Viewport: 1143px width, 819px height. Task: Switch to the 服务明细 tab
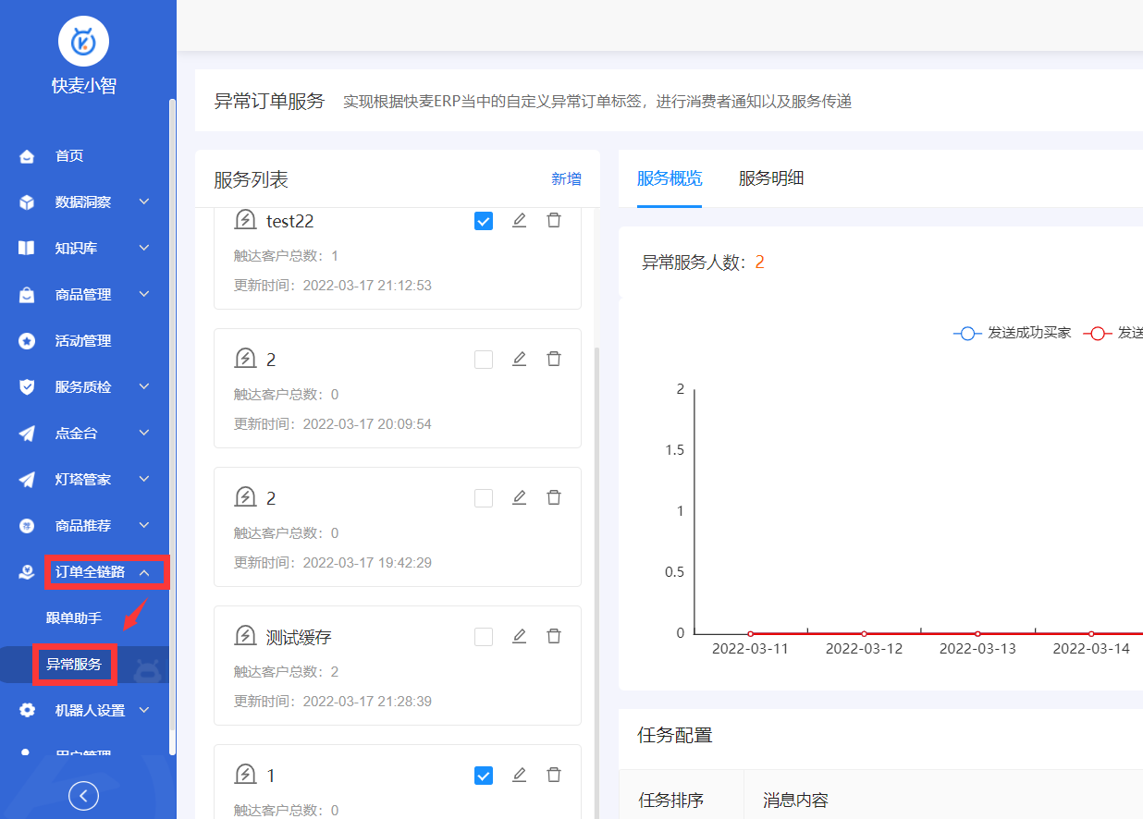click(x=771, y=178)
